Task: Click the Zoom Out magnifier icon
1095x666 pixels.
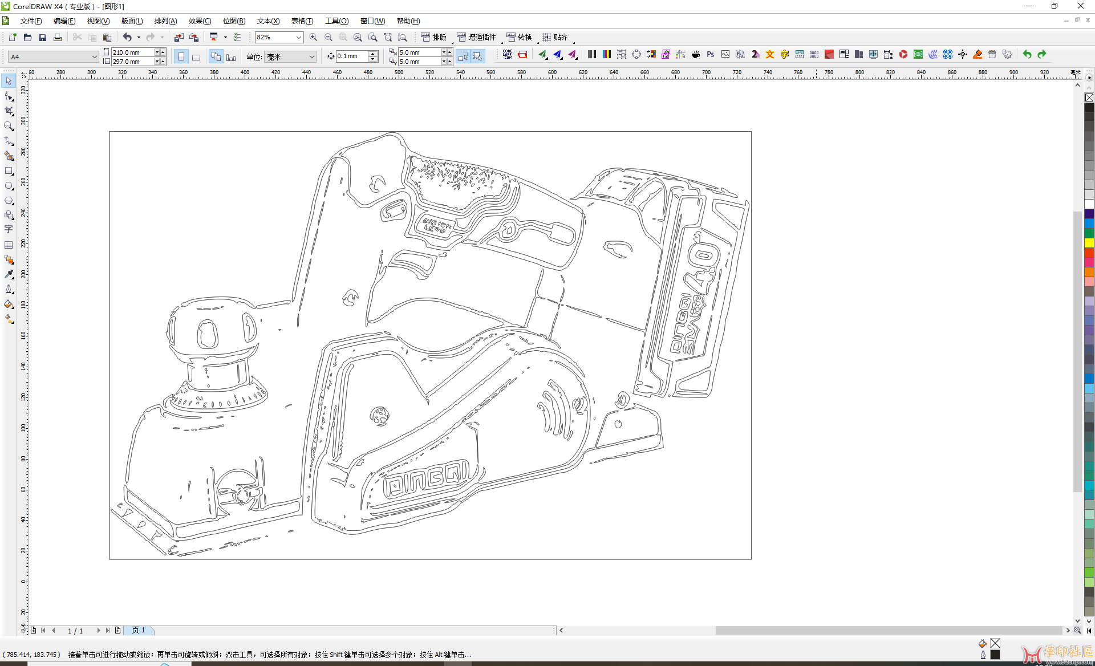Action: tap(328, 37)
